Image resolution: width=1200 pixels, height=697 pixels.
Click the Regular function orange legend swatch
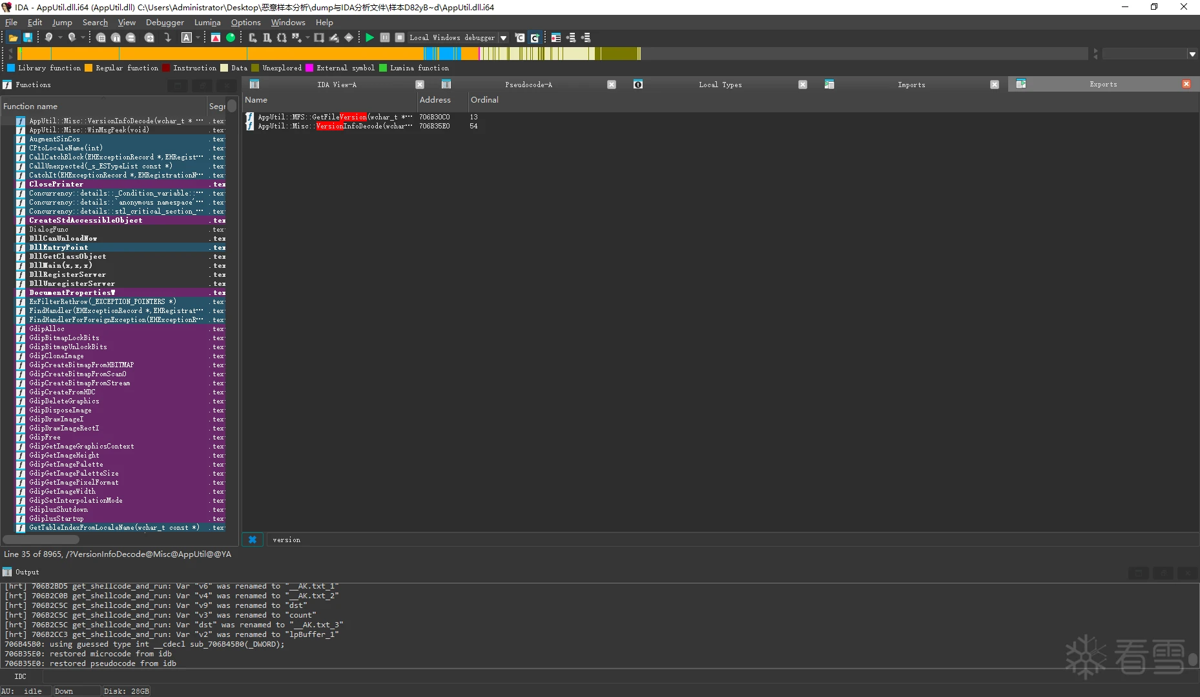coord(88,68)
